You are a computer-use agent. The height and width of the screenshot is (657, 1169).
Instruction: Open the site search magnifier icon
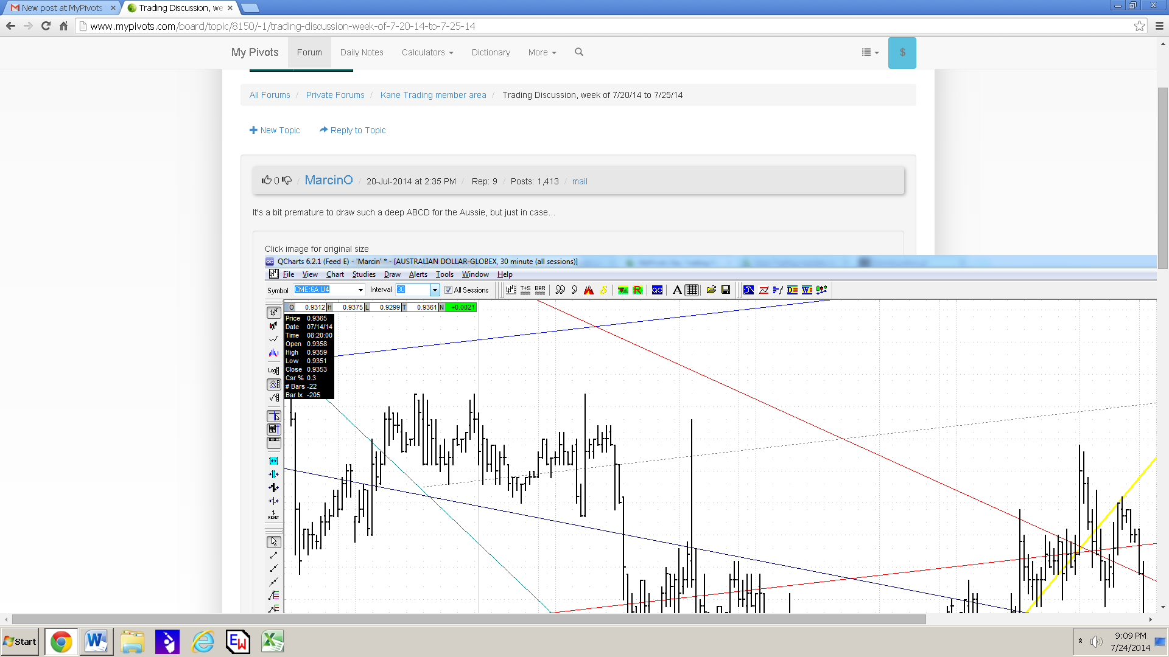click(579, 52)
